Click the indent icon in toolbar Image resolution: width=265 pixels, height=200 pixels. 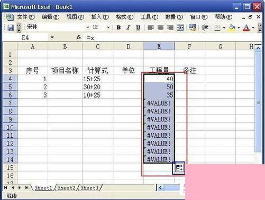click(x=205, y=27)
